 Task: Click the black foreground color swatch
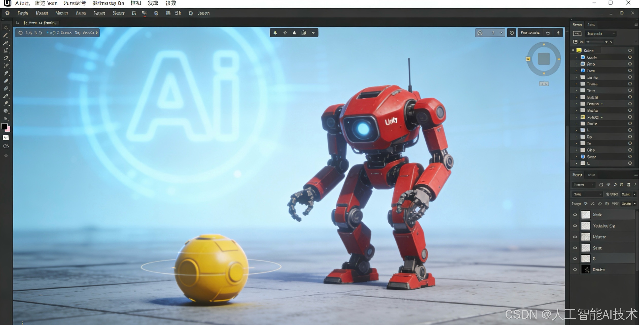click(4, 126)
